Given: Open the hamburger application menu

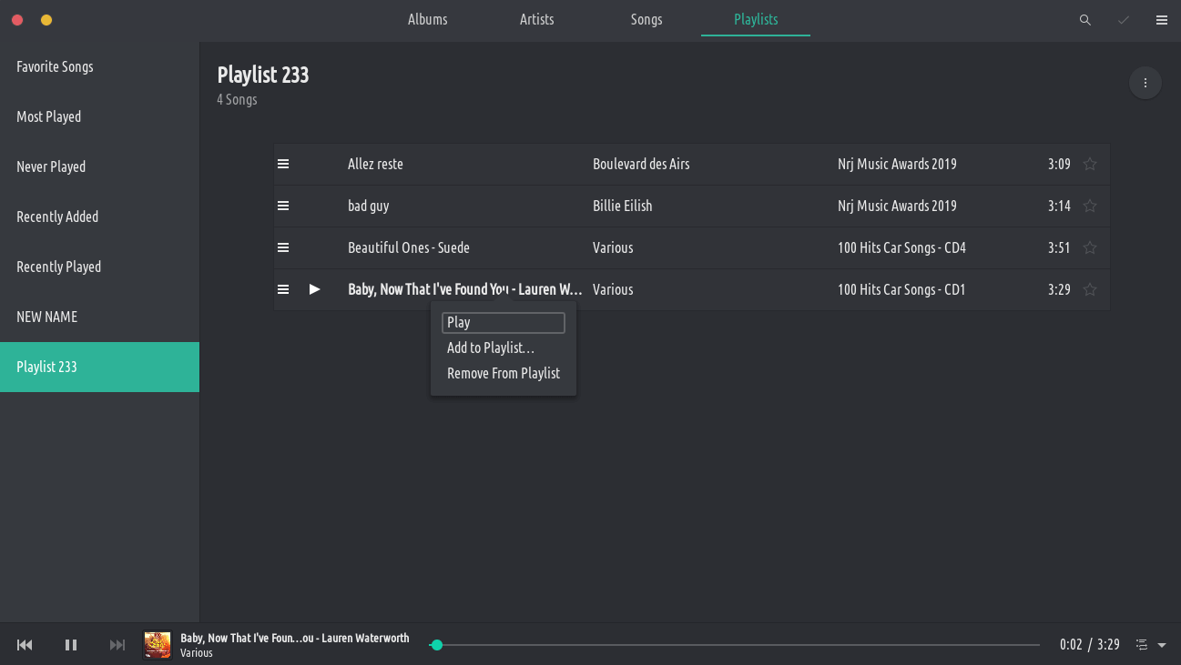Looking at the screenshot, I should click(1161, 20).
